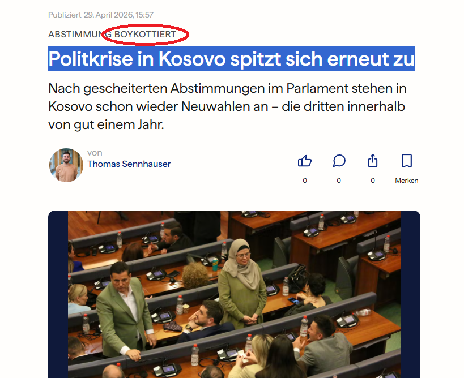The image size is (464, 378).
Task: Open comments via speech bubble icon
Action: point(339,161)
